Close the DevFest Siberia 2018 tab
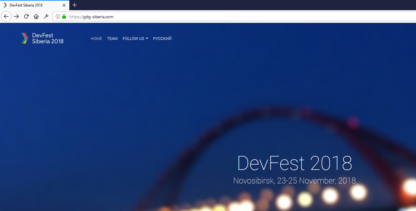Screen dimensions: 416x211 point(64,5)
